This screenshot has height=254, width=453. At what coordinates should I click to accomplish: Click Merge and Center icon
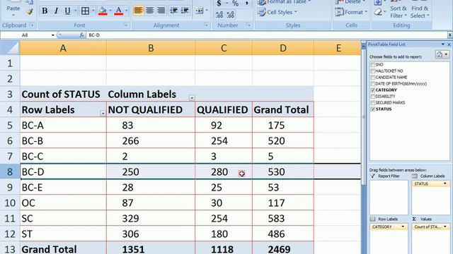point(200,11)
